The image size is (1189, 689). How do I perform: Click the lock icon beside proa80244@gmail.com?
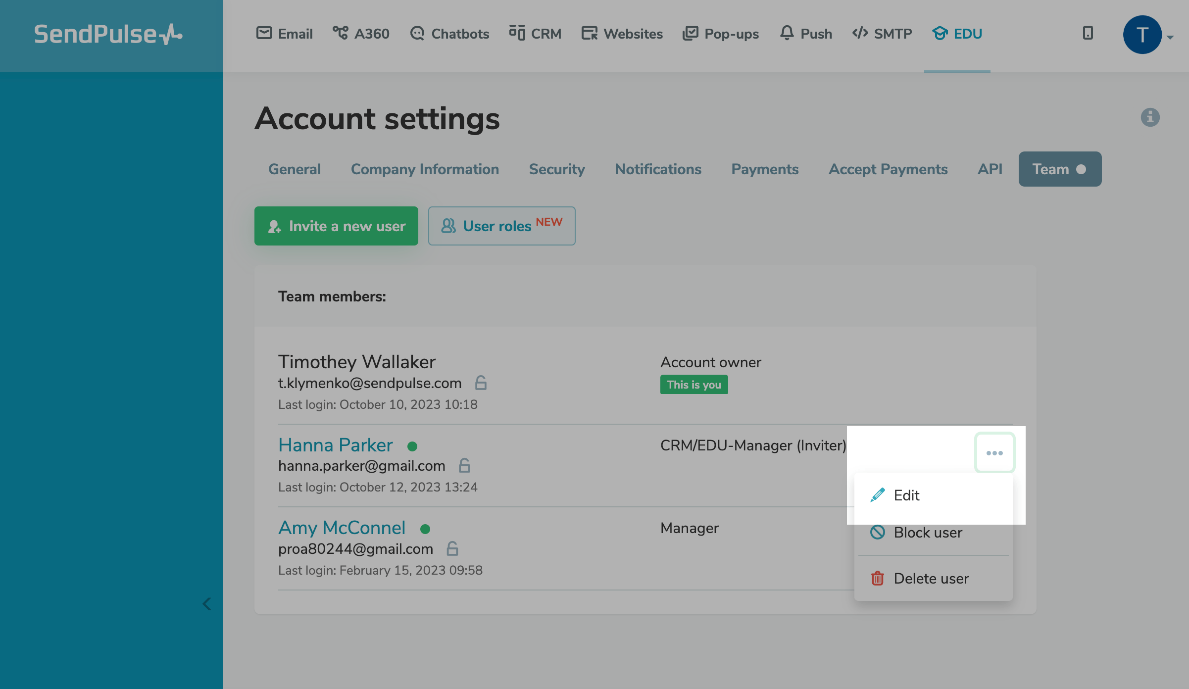452,549
